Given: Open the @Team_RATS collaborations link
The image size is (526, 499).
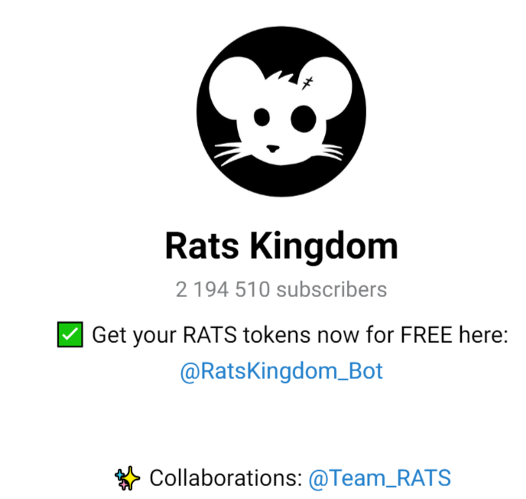Looking at the screenshot, I should click(x=380, y=478).
